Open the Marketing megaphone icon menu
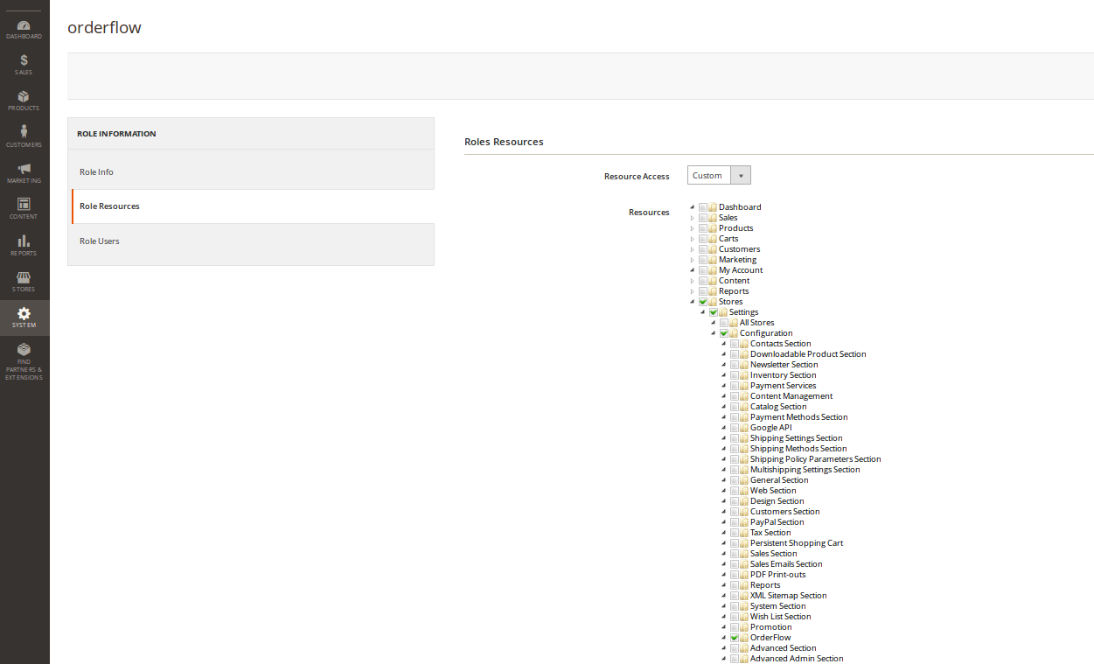Viewport: 1094px width, 664px height. pyautogui.click(x=24, y=172)
